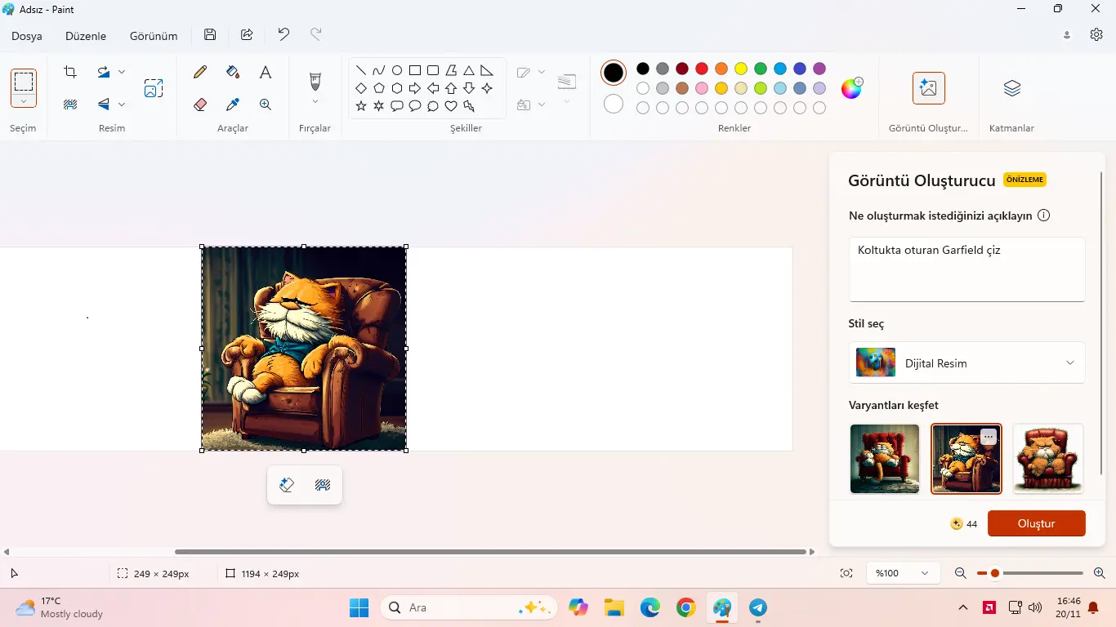Viewport: 1116px width, 627px height.
Task: Open the Görünüm menu
Action: click(154, 36)
